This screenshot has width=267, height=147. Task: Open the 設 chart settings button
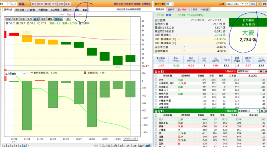[x=68, y=19]
